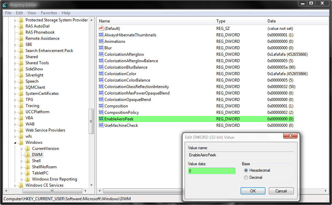332x205 pixels.
Task: Open the Help menu
Action: click(x=66, y=13)
